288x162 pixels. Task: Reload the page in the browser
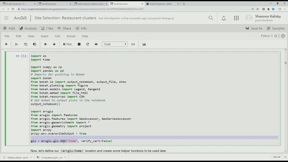[13, 9]
